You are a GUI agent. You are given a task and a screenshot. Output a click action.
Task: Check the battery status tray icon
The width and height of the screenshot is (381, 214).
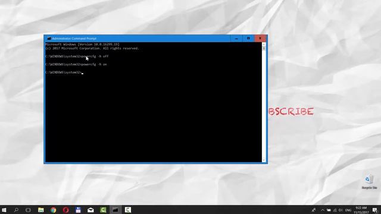[329, 210]
